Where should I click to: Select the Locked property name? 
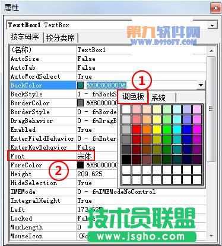click(21, 218)
